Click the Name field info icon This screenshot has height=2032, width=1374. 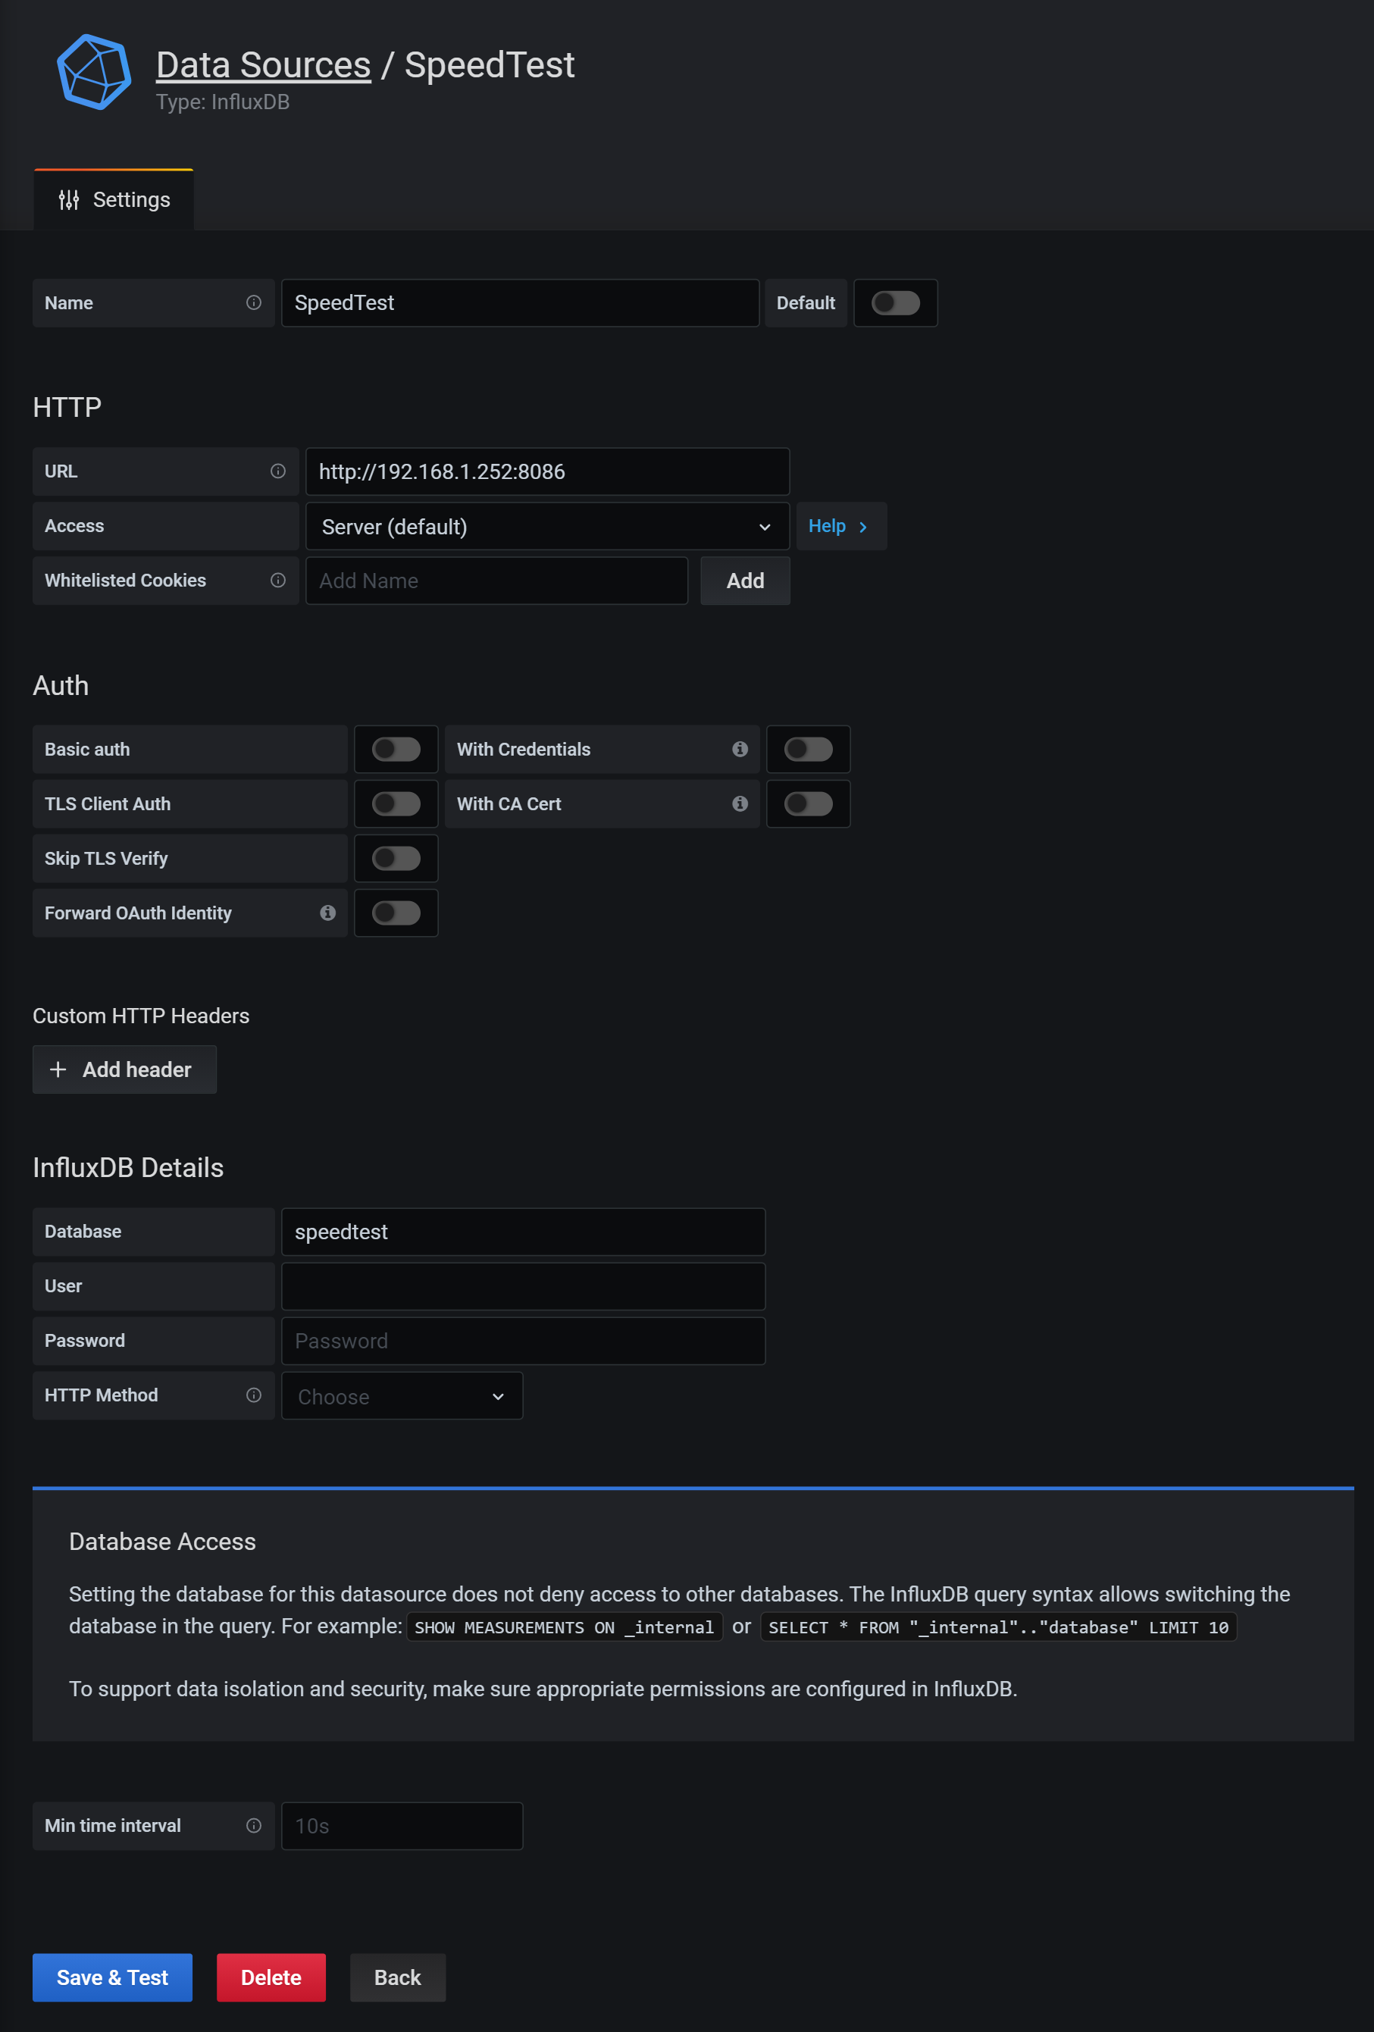(x=253, y=302)
